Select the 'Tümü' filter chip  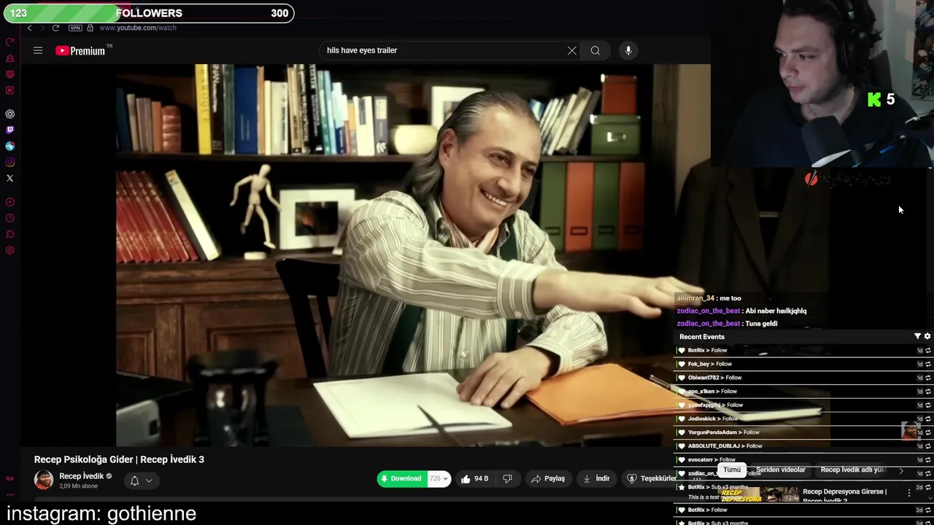coord(732,470)
